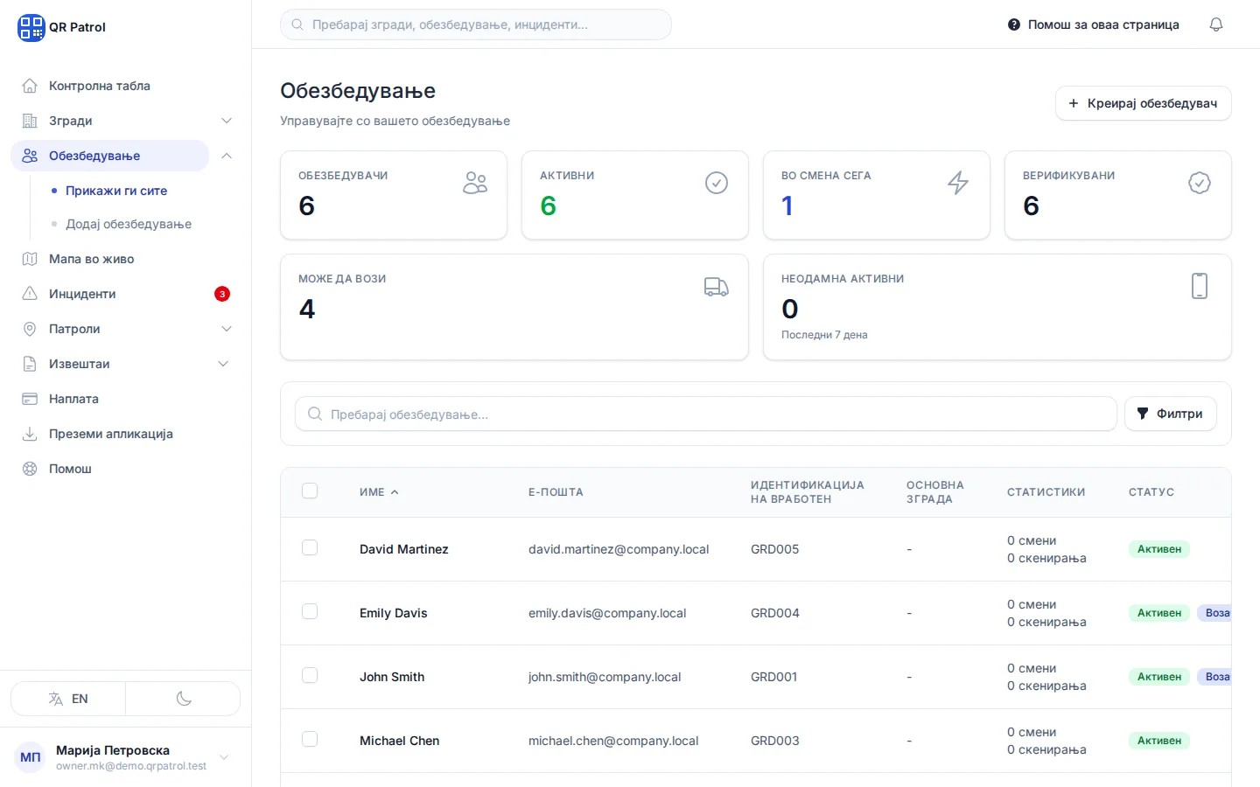Click the users icon in Обезбедувачи card
Image resolution: width=1260 pixels, height=787 pixels.
(475, 183)
